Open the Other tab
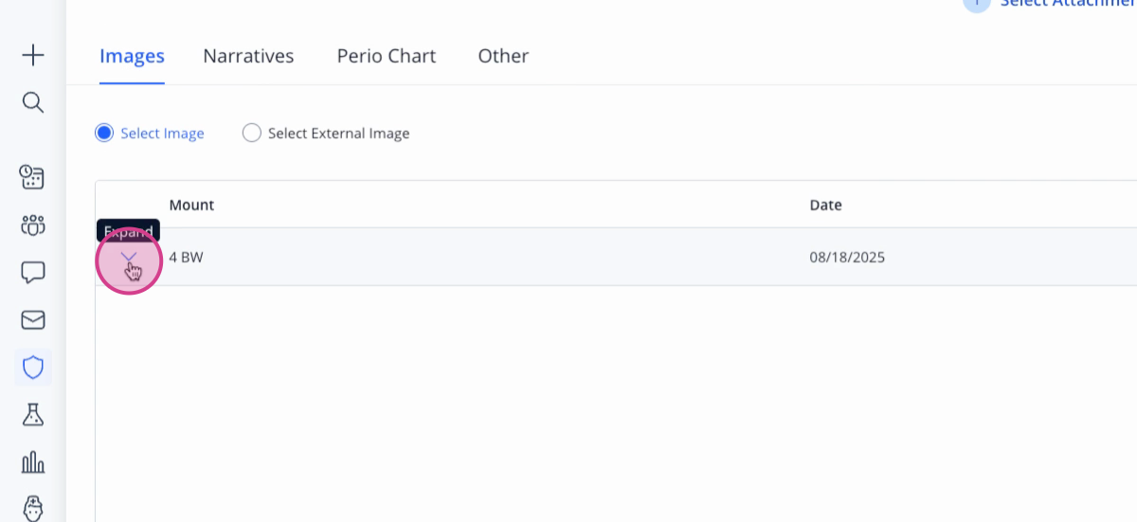 503,56
